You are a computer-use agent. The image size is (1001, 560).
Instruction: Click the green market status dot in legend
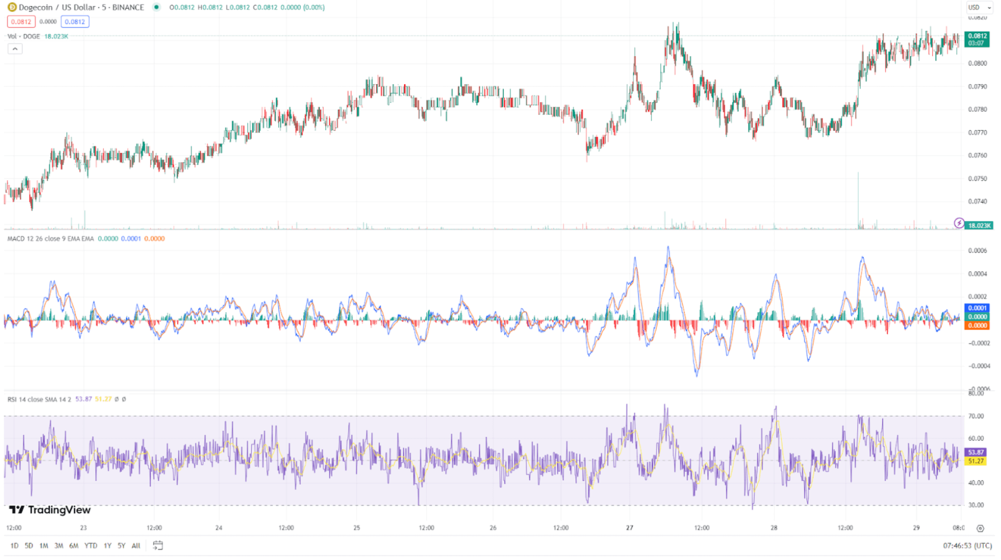pyautogui.click(x=157, y=8)
